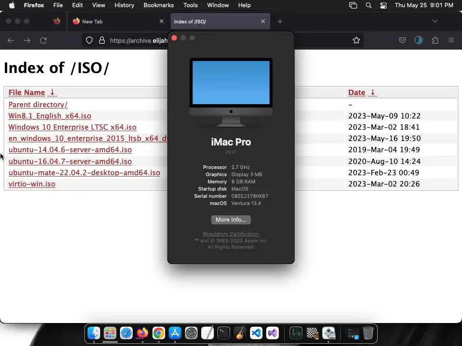This screenshot has height=346, width=462.
Task: Launch Terminal from the Dock
Action: 224,333
